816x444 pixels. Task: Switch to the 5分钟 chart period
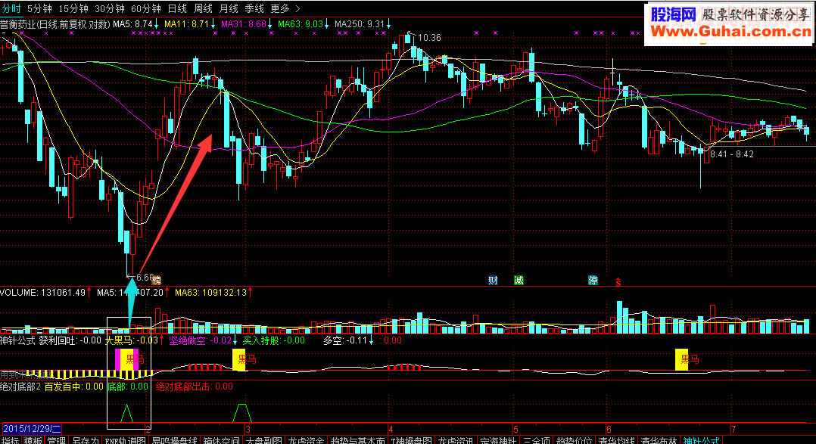point(39,9)
